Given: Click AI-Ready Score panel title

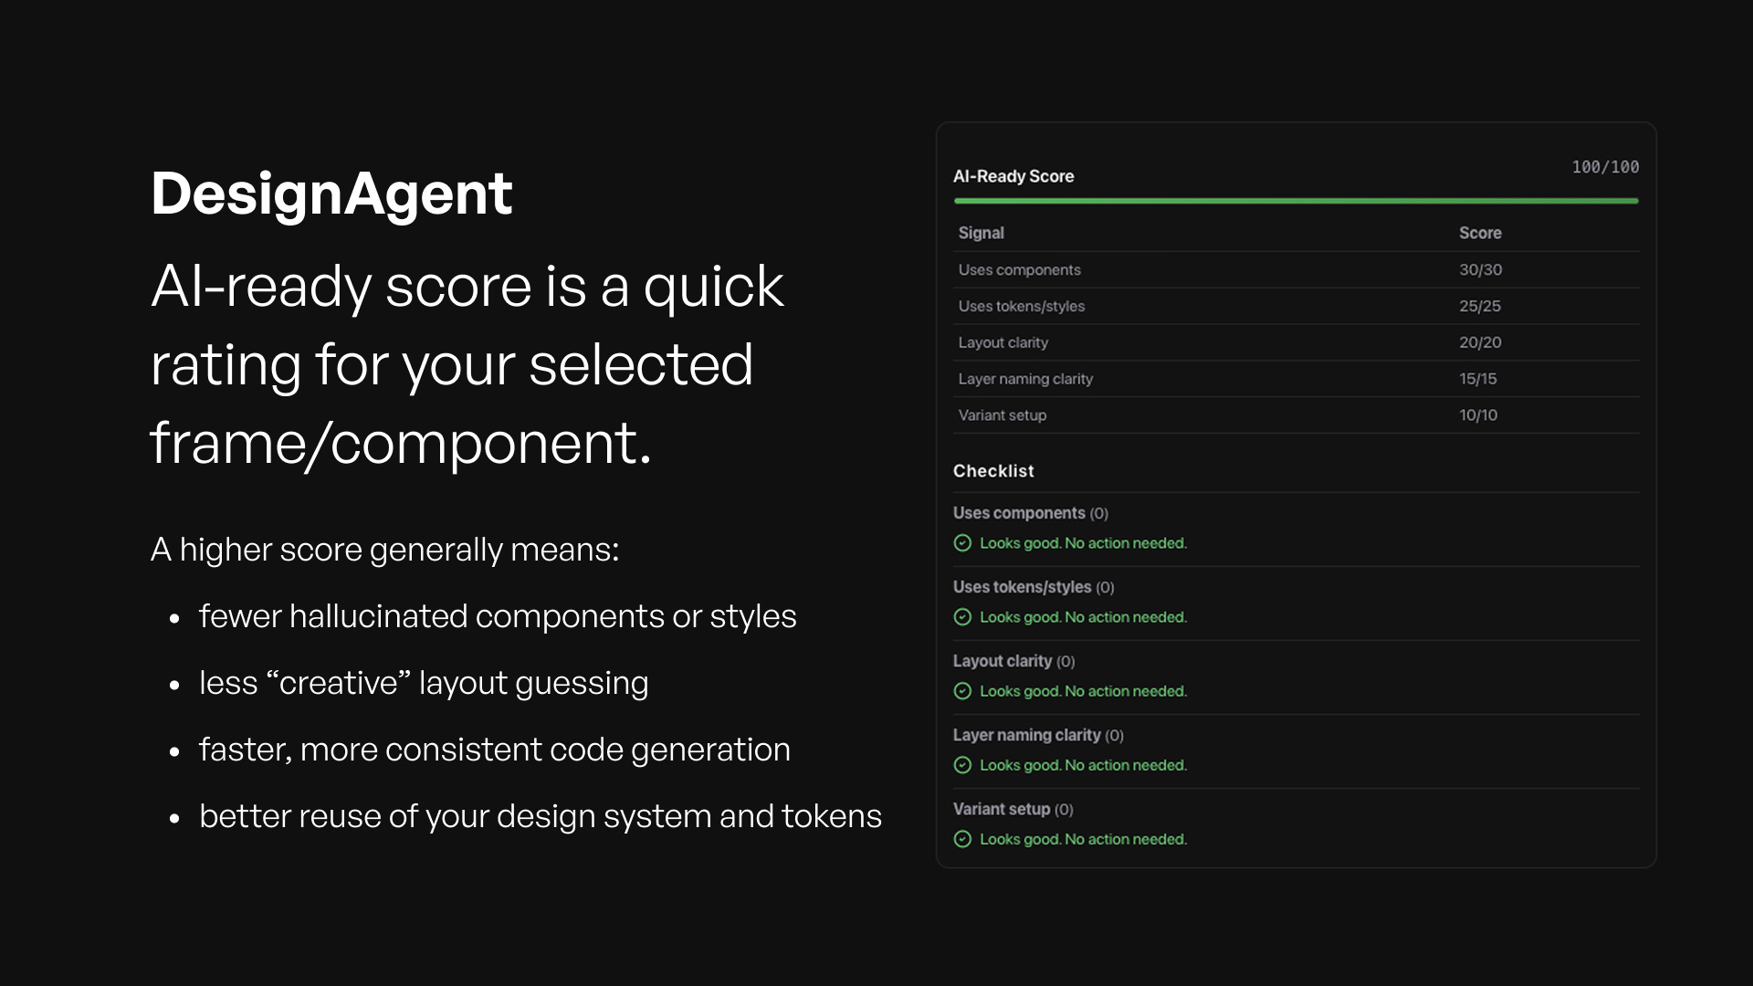Looking at the screenshot, I should [x=1013, y=176].
